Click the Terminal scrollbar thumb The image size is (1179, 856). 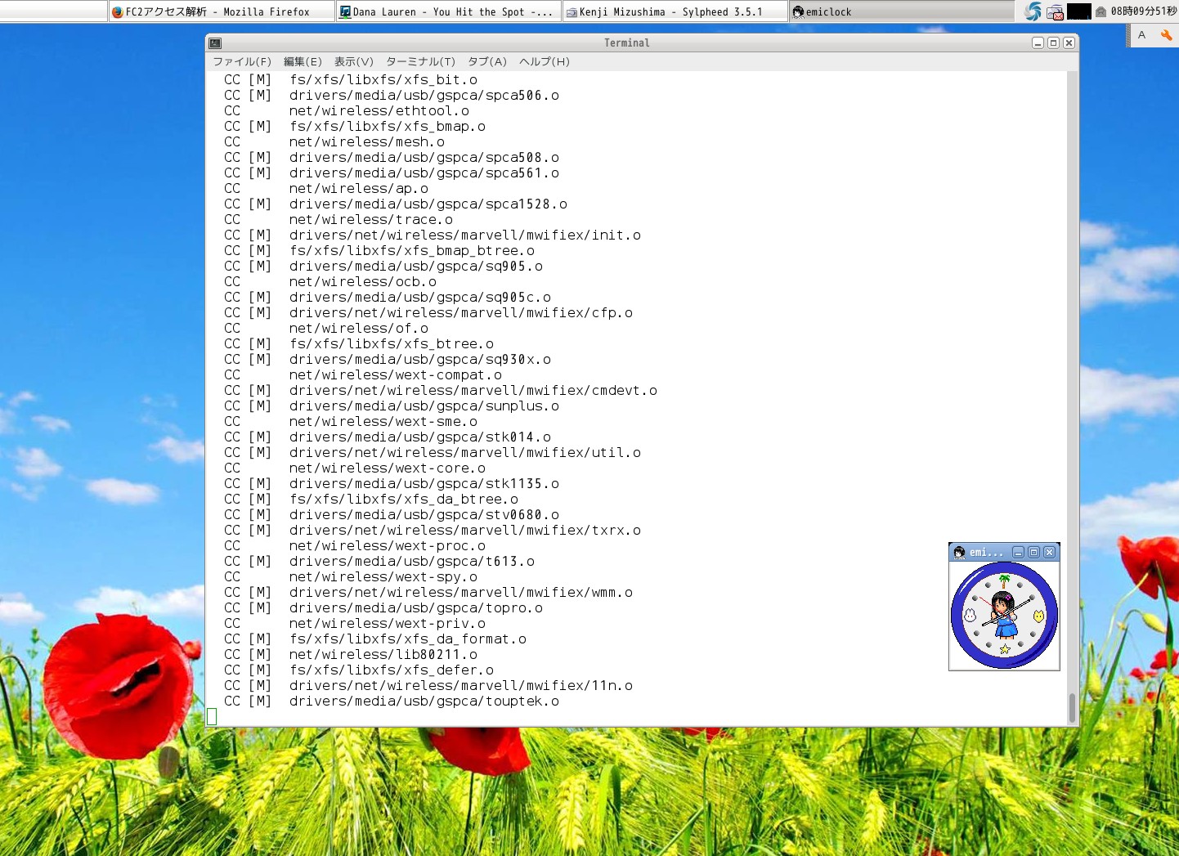click(x=1072, y=707)
